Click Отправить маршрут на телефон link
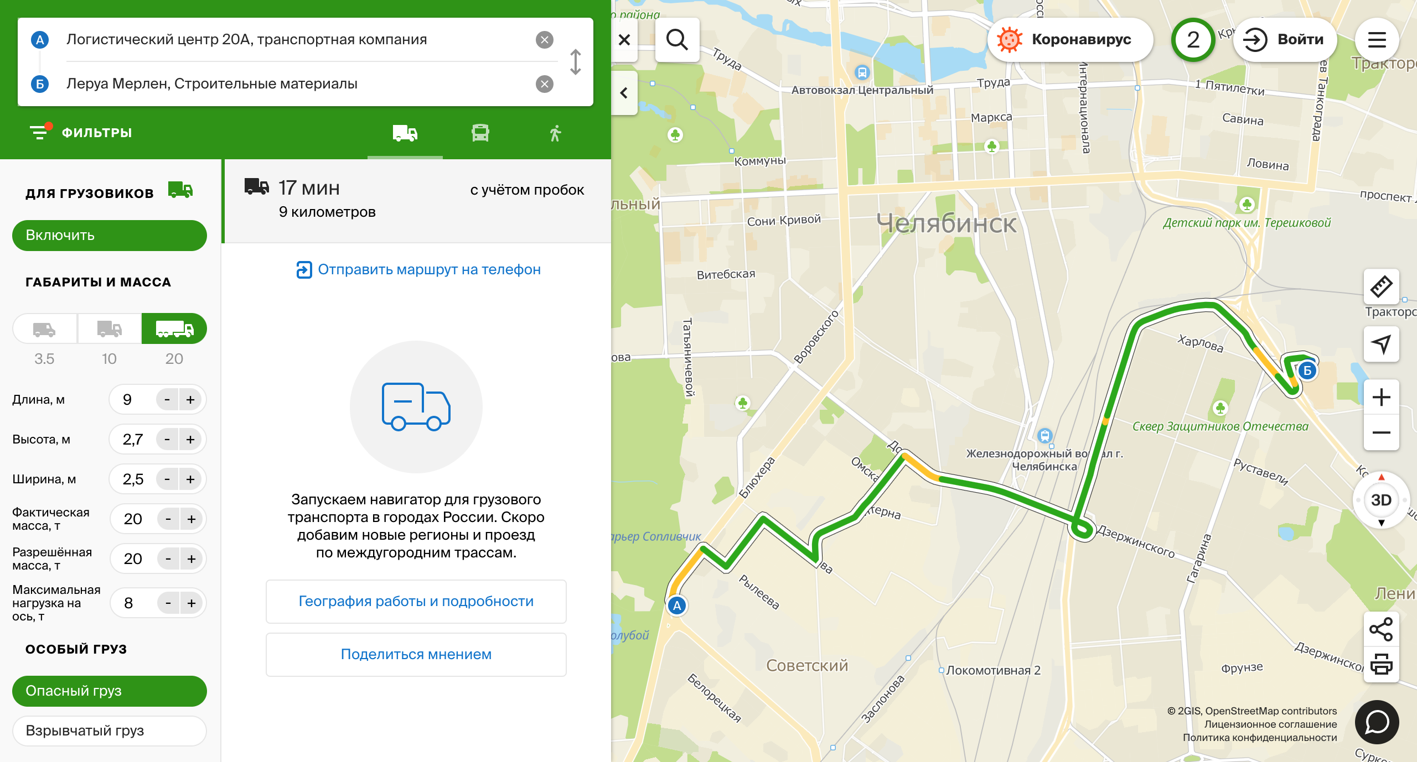1417x762 pixels. point(418,270)
